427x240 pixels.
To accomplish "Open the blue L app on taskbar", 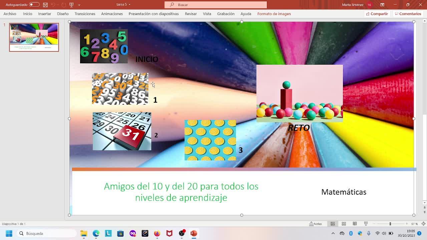I will click(108, 233).
